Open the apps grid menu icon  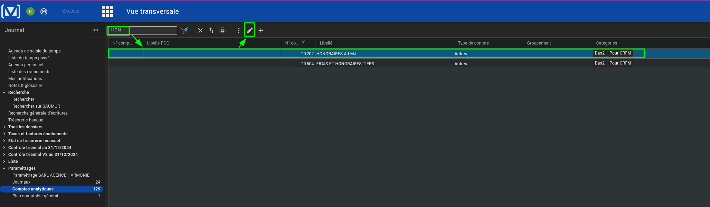[107, 11]
